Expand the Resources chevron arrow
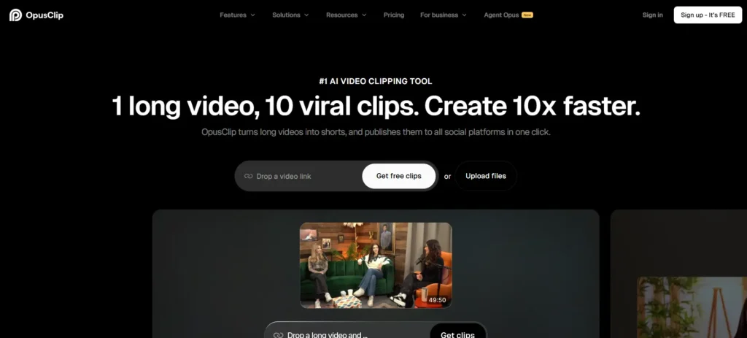Image resolution: width=747 pixels, height=338 pixels. point(364,15)
